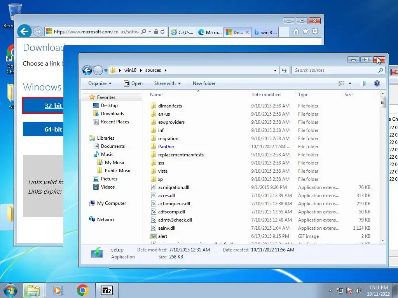Screen dimensions: 398x298
Task: Open Downloads in navigation pane
Action: 112,114
